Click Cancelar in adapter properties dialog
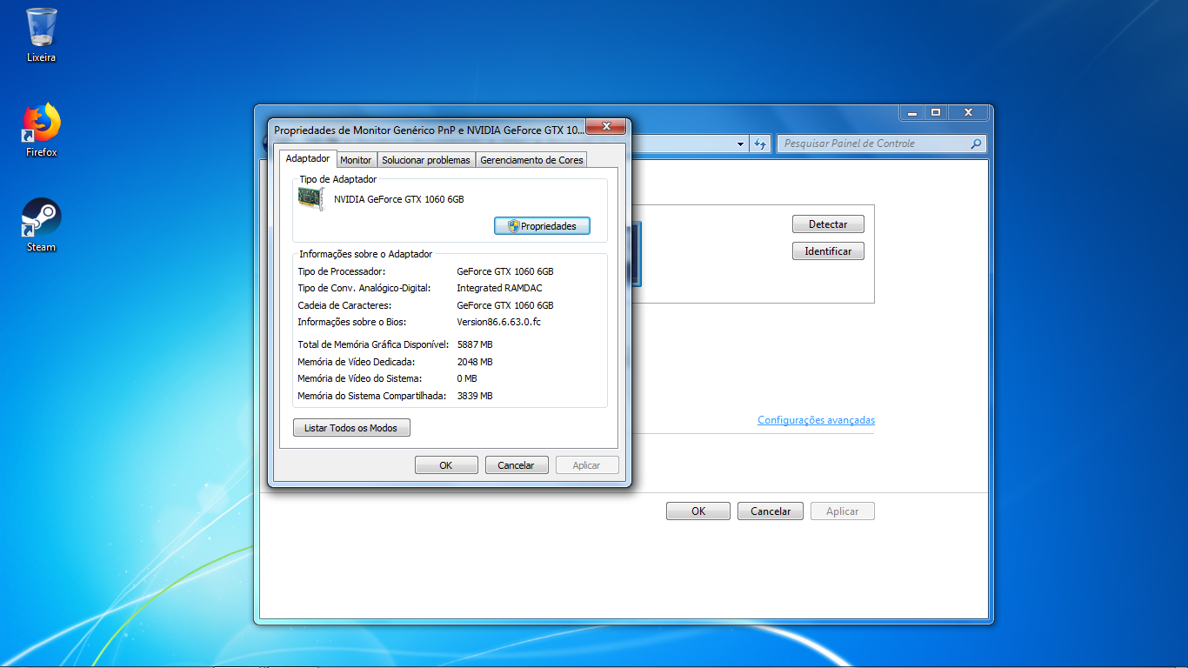This screenshot has width=1188, height=668. [516, 465]
